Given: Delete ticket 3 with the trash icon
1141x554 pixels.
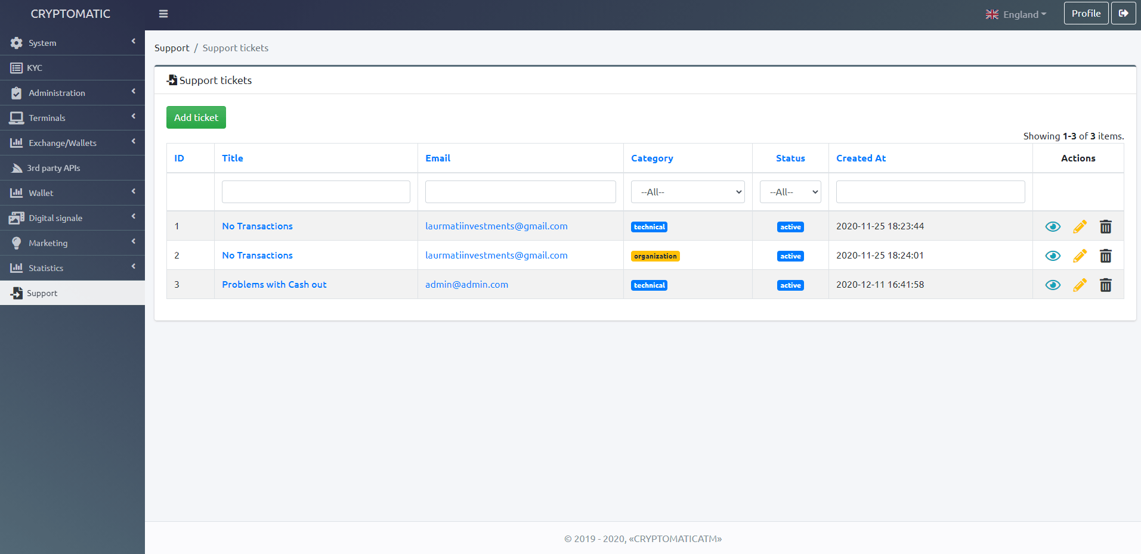Looking at the screenshot, I should pos(1105,285).
